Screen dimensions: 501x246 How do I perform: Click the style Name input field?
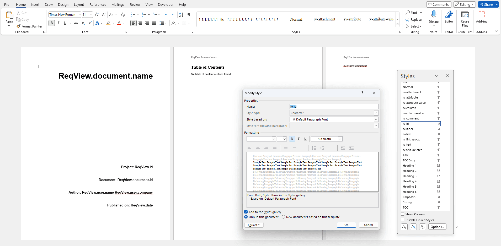pos(334,107)
